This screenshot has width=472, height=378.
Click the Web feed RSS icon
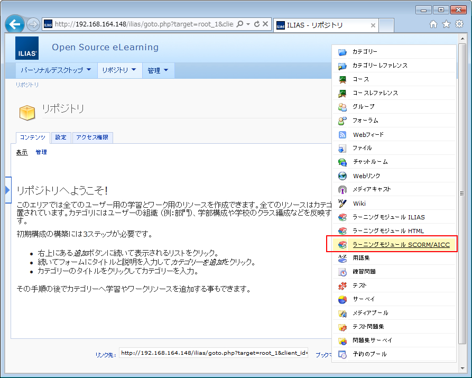coord(343,135)
